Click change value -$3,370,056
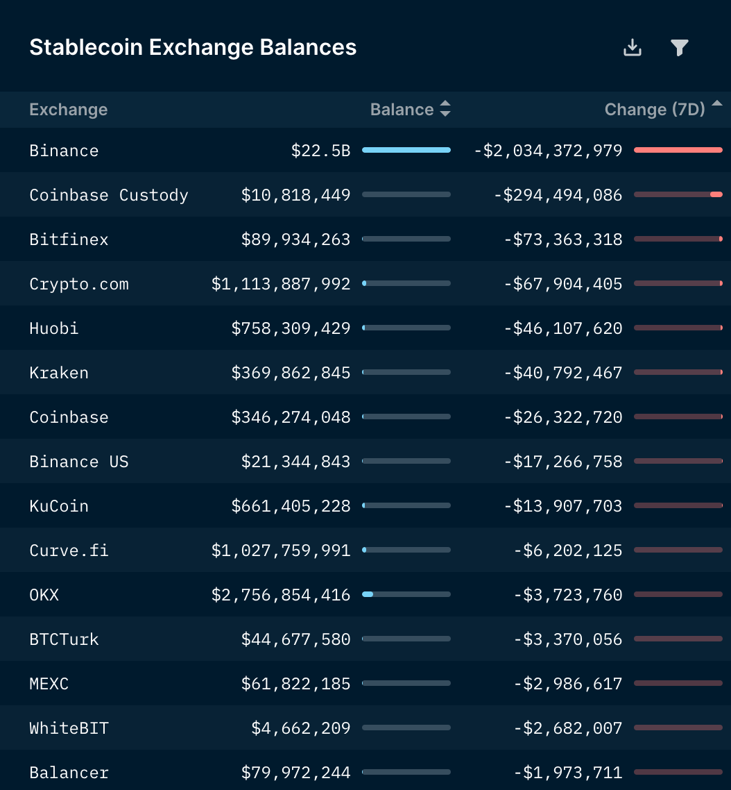Screen dimensions: 731x790 [x=568, y=639]
